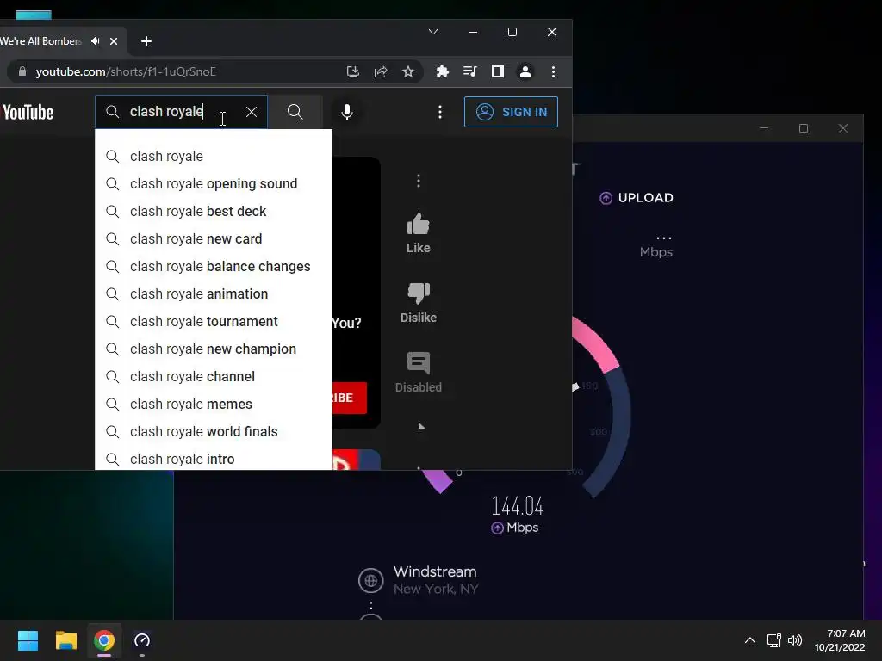This screenshot has width=882, height=661.
Task: Open network status tray icon
Action: [774, 640]
